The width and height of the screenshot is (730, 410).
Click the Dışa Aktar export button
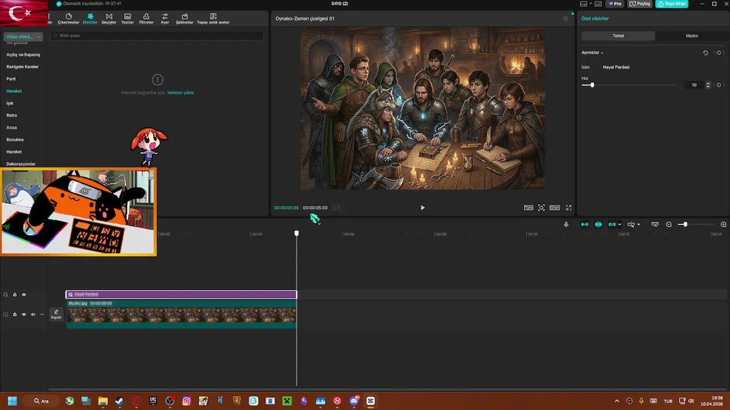pos(672,4)
